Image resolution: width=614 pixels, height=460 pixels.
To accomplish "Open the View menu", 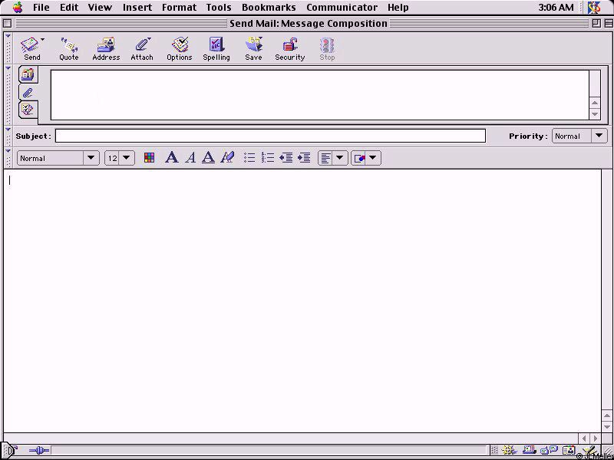I will coord(100,8).
